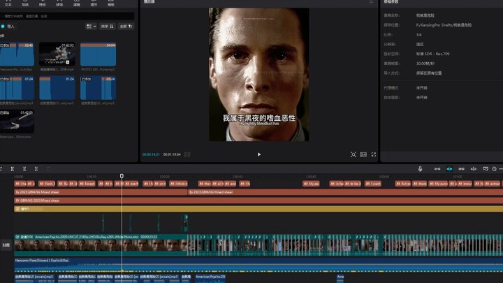The image size is (503, 283).
Task: Open the 全部 filter dropdown
Action: pyautogui.click(x=126, y=27)
